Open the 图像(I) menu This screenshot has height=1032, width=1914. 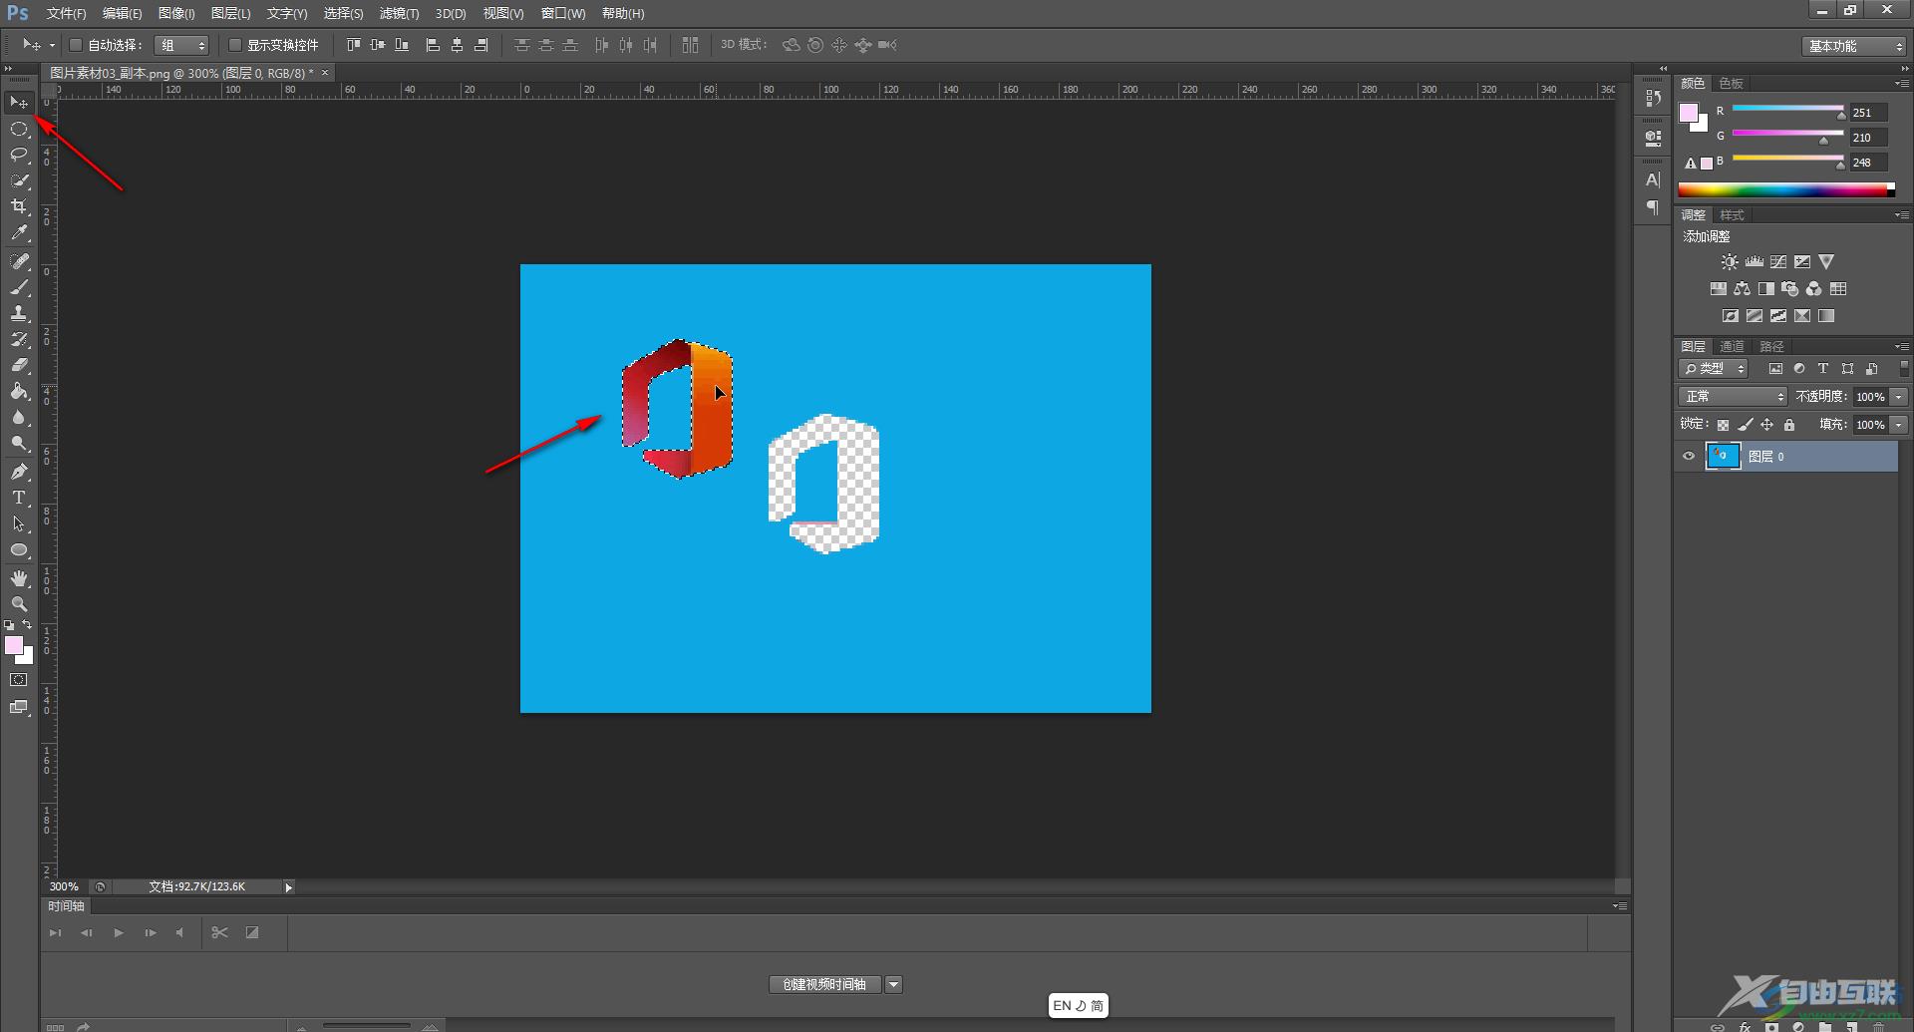point(176,13)
